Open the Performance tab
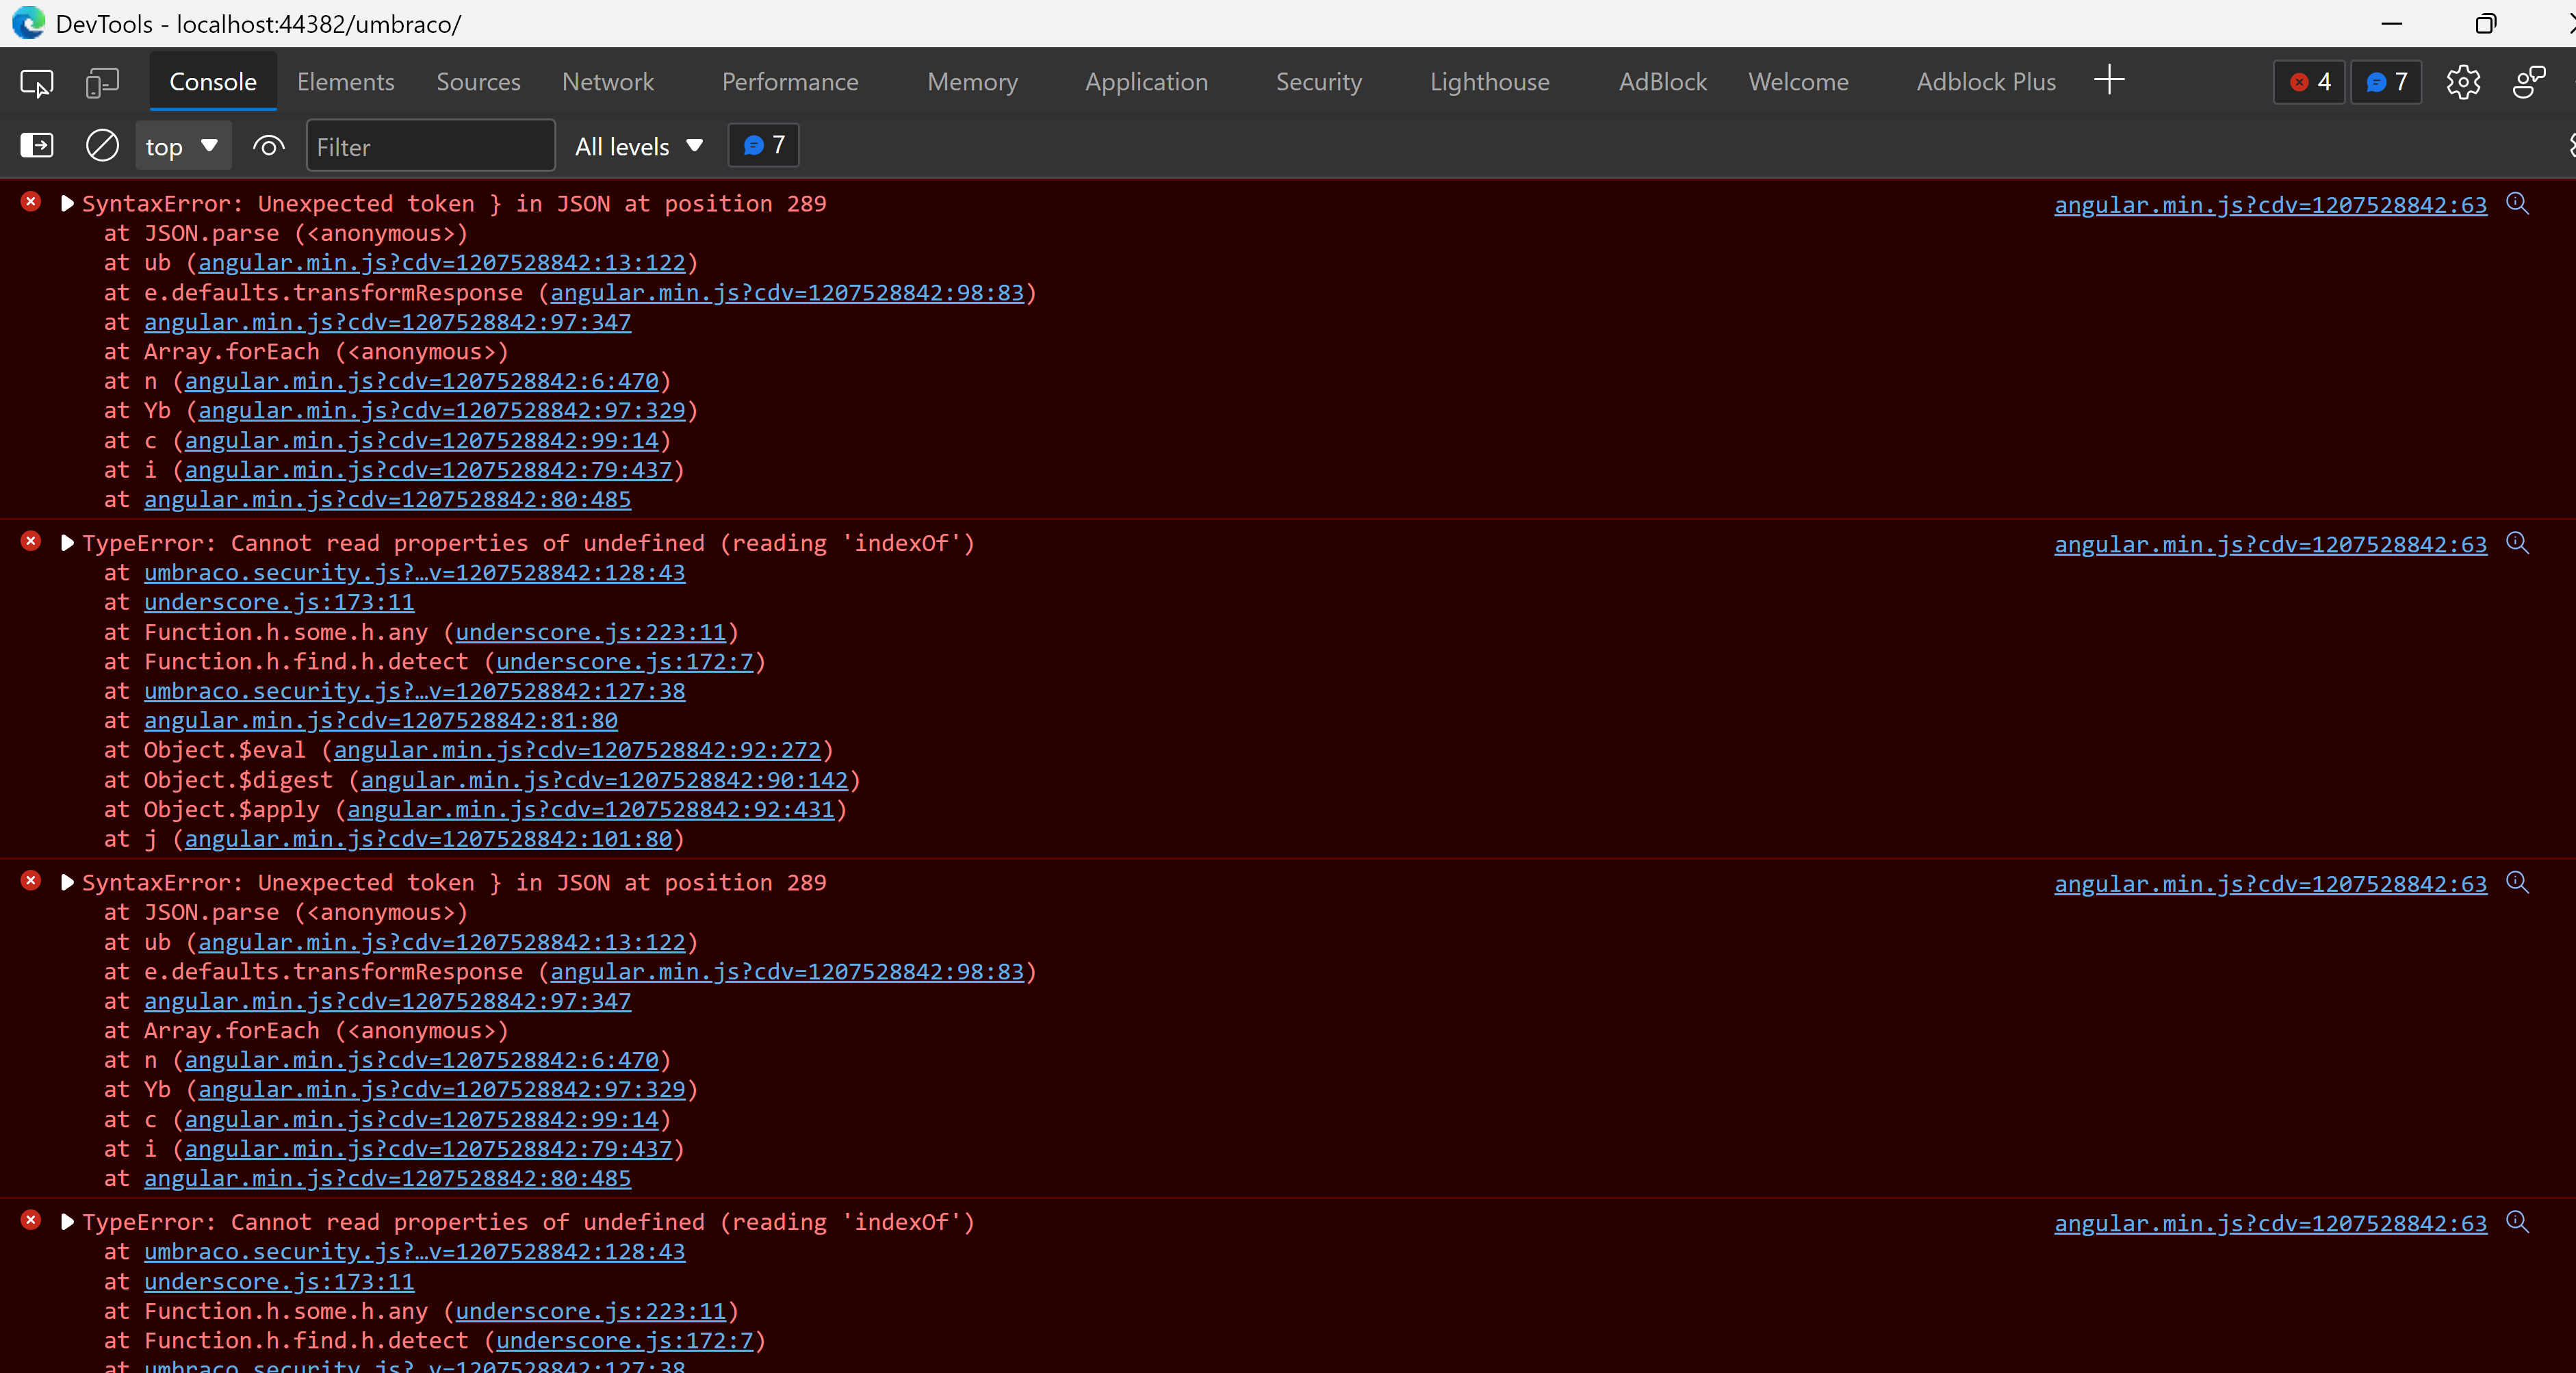 (x=790, y=82)
